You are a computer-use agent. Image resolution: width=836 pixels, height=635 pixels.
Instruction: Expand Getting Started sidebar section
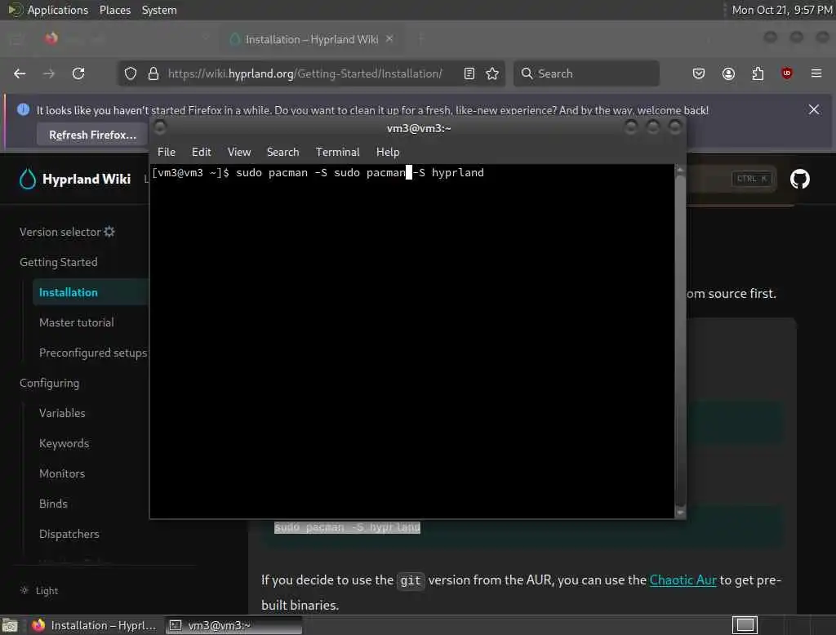point(59,262)
